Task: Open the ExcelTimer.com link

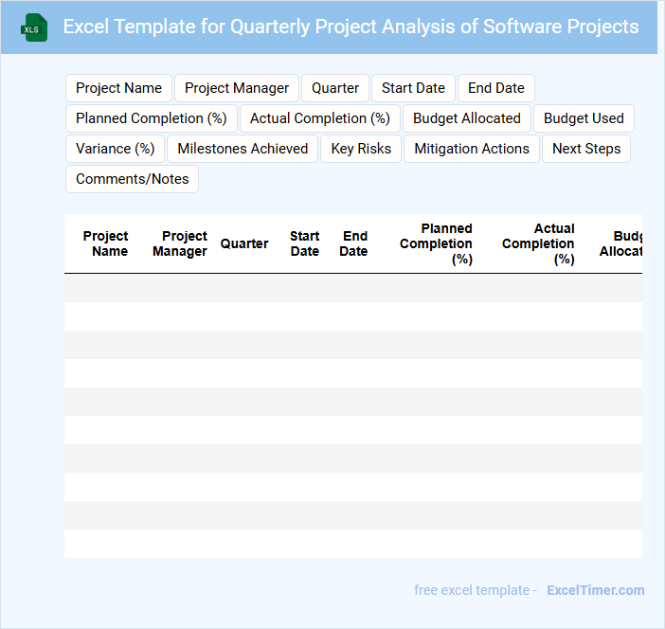Action: (595, 590)
